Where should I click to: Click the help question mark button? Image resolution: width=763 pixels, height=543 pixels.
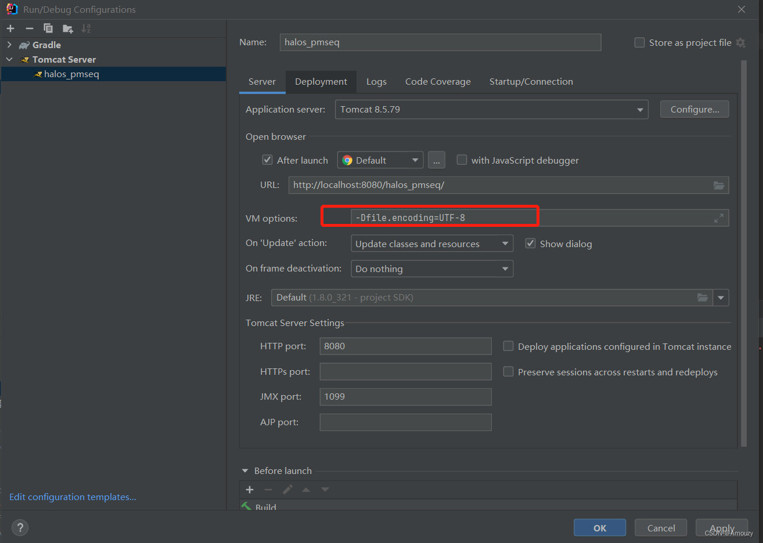20,527
